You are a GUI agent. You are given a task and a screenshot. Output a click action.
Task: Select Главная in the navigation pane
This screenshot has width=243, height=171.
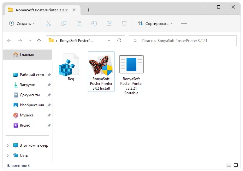point(27,55)
